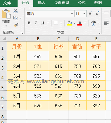Open clipboard pane launcher

[x=22, y=33]
